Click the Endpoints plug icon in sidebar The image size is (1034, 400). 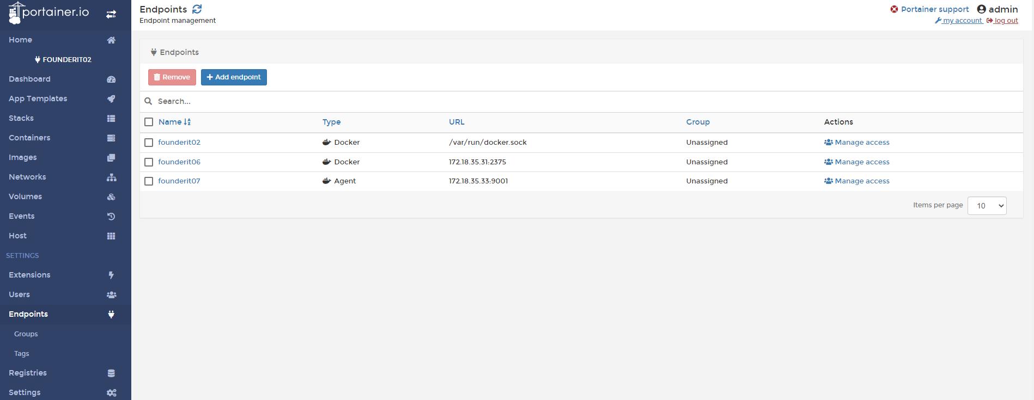click(111, 315)
